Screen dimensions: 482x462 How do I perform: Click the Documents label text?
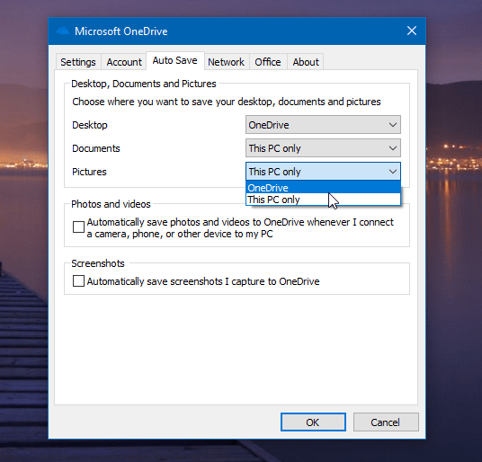(x=96, y=148)
